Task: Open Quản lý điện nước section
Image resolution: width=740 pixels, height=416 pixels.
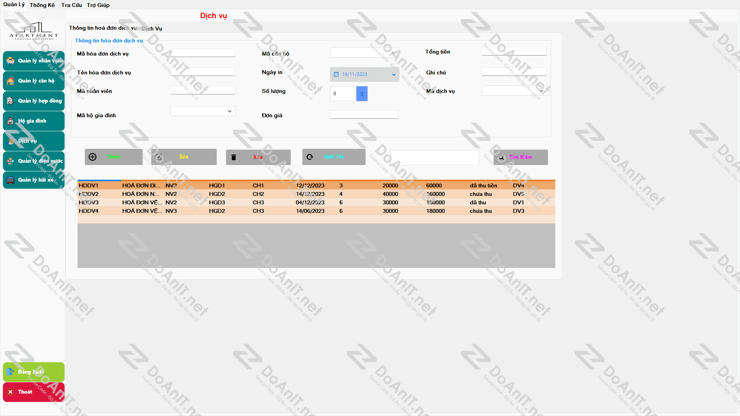Action: [34, 161]
